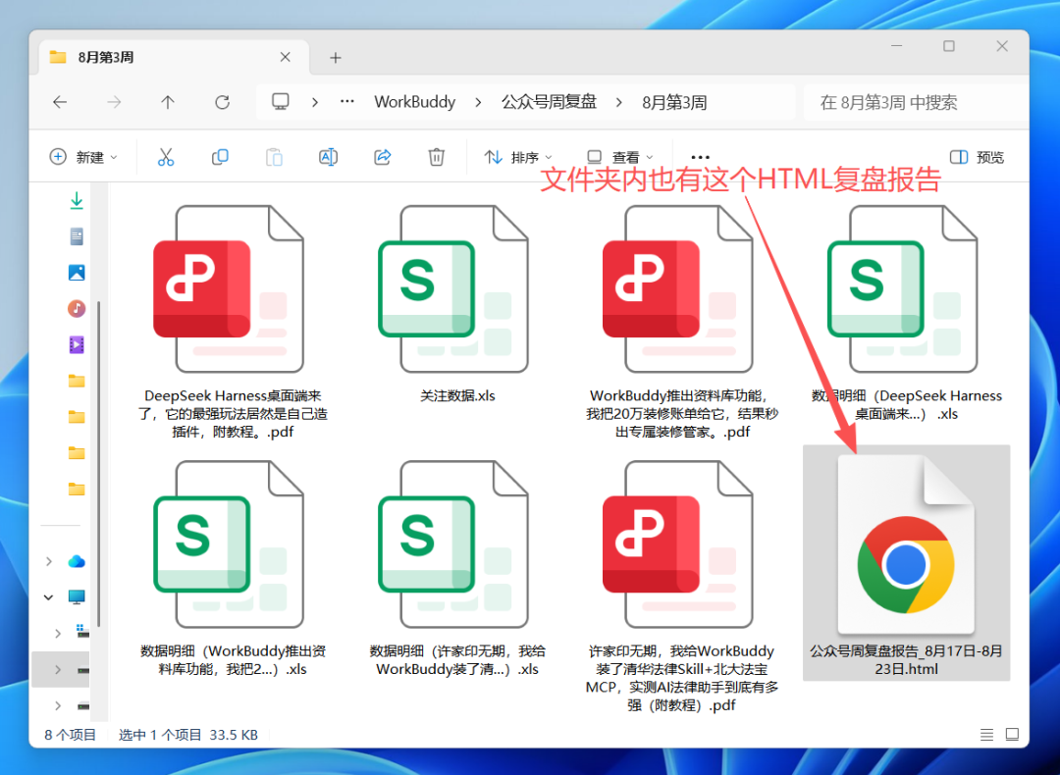Viewport: 1060px width, 775px height.
Task: Click chevron after the PC icon in breadcrumb
Action: pos(314,102)
